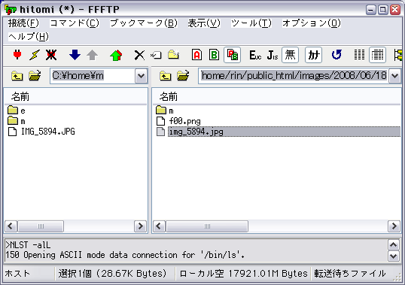Click the gray up arrow Upload icon
The height and width of the screenshot is (285, 405).
point(92,55)
